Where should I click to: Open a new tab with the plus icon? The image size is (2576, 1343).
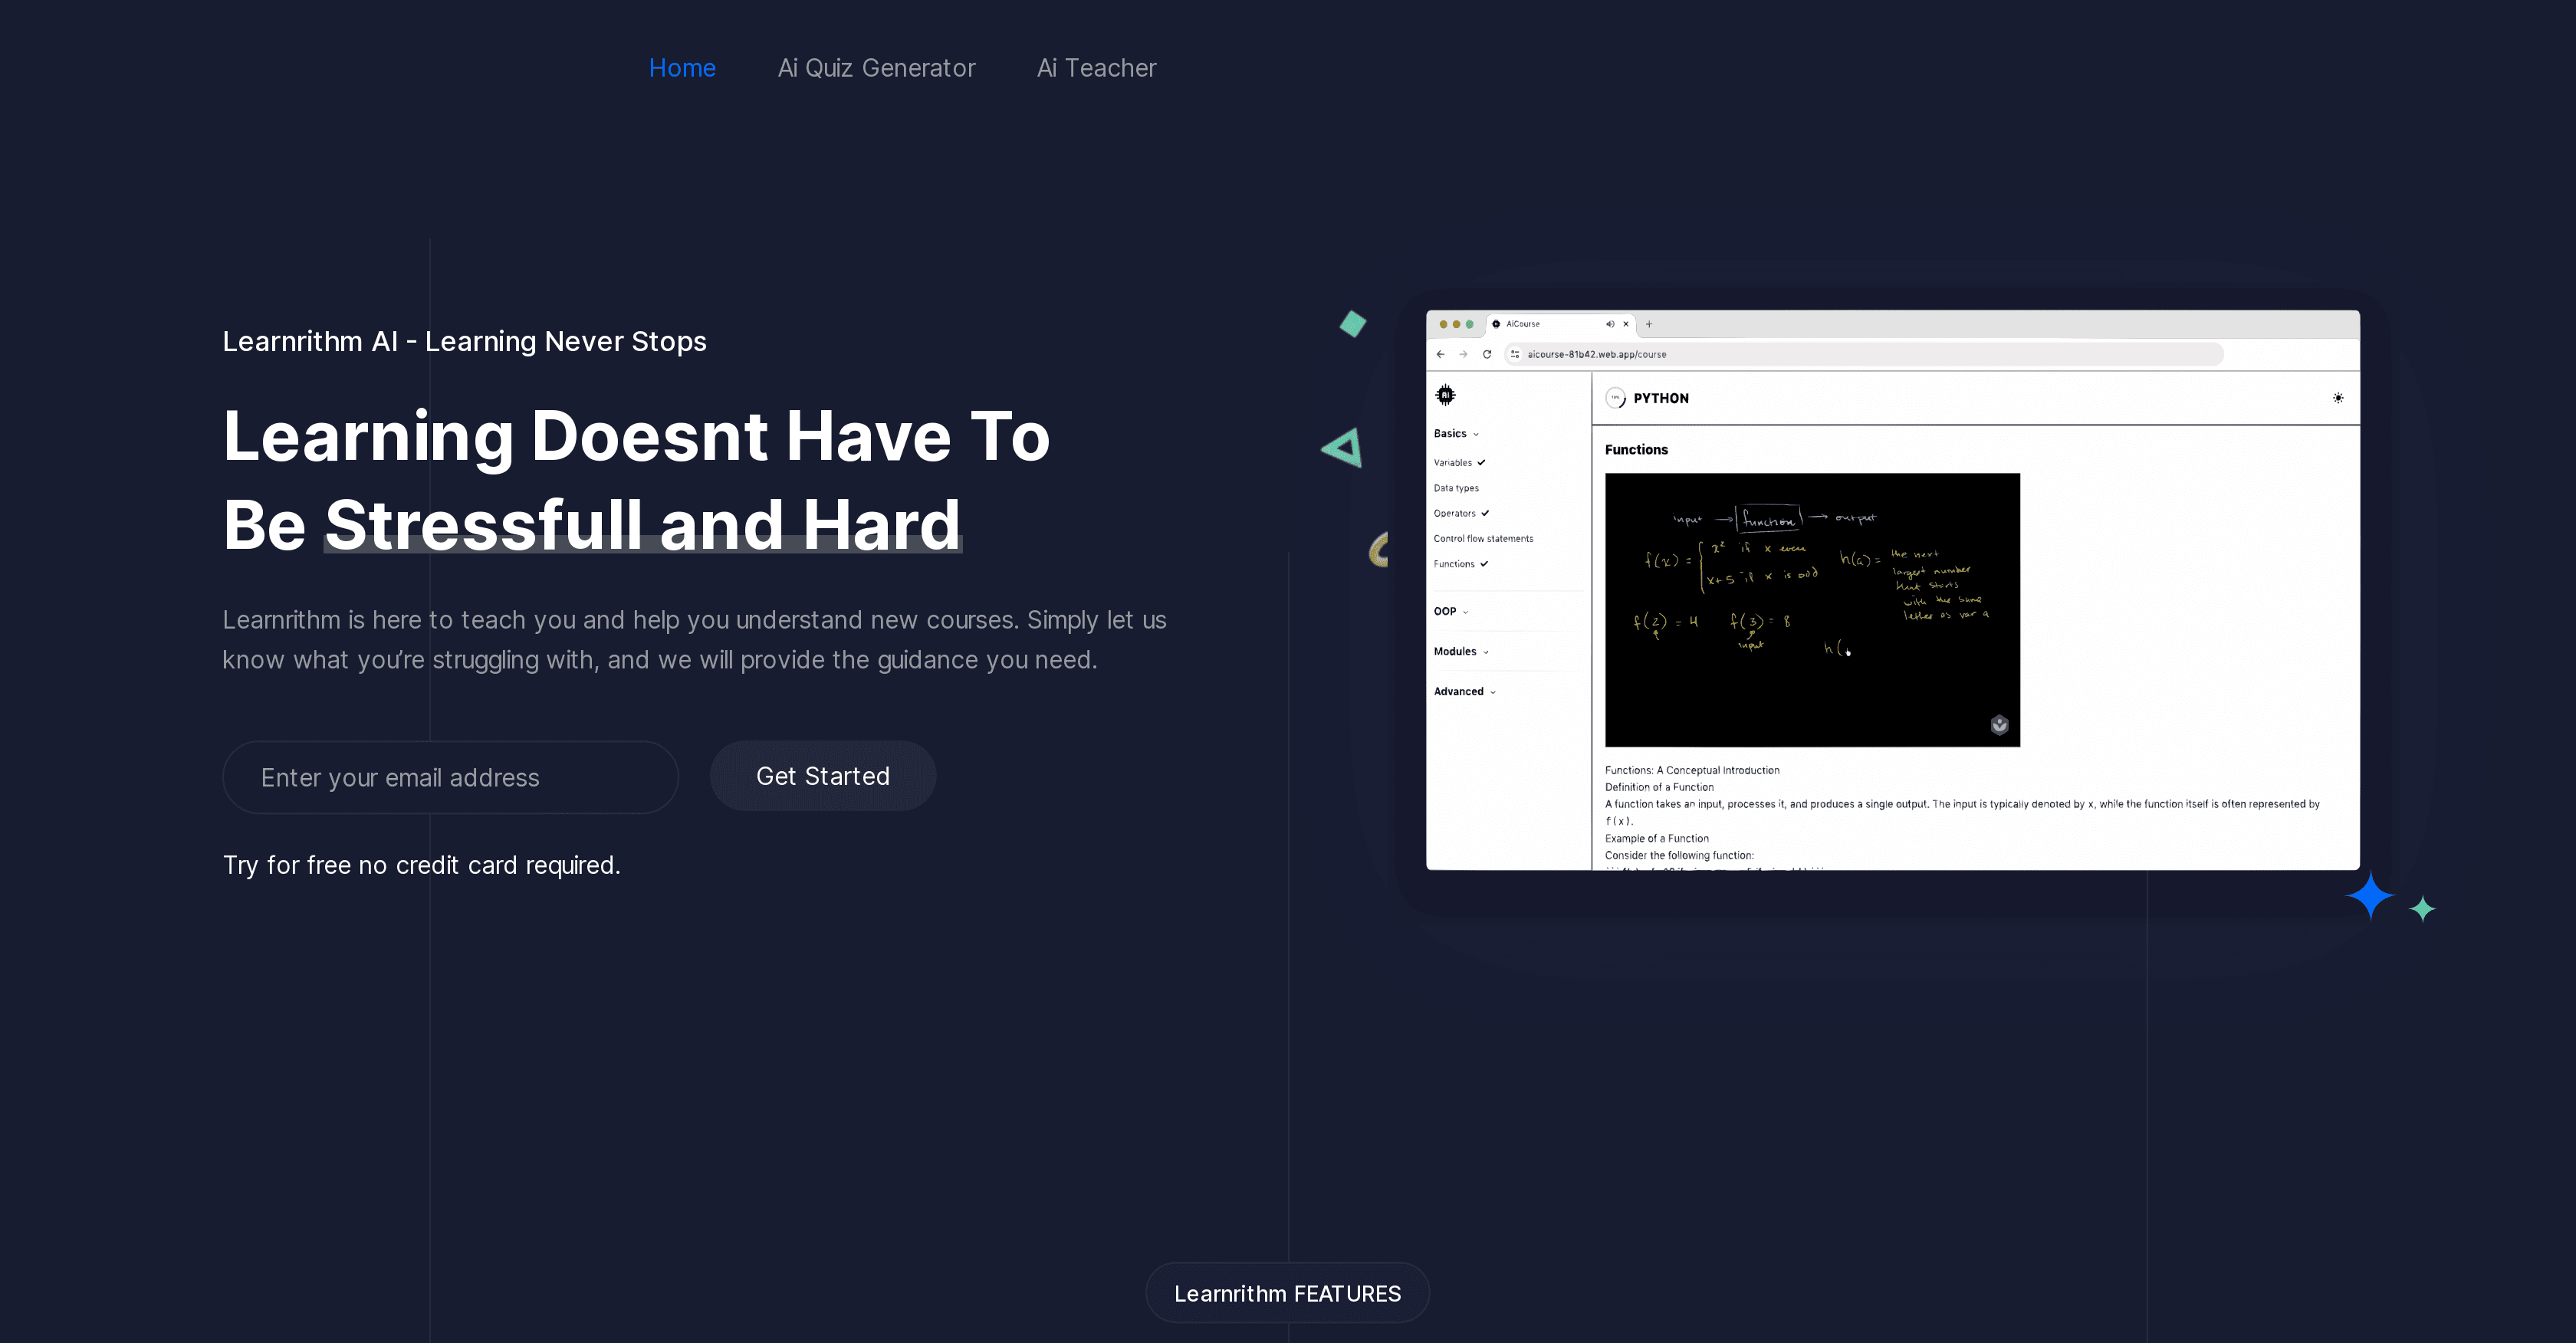coord(1649,325)
